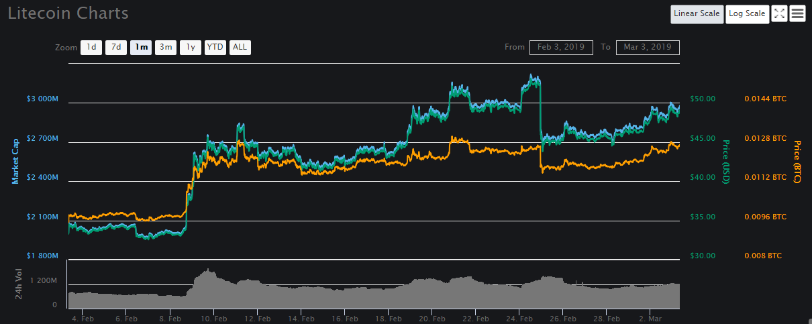Switch to Linear Scale

click(697, 13)
